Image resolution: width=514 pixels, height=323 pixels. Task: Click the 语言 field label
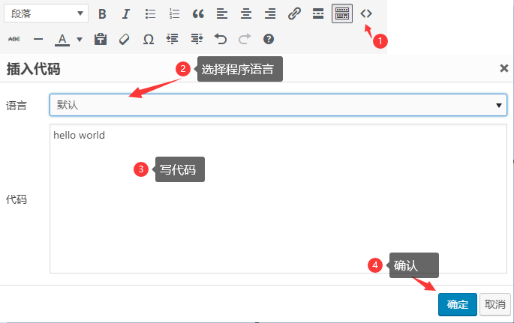pyautogui.click(x=17, y=106)
